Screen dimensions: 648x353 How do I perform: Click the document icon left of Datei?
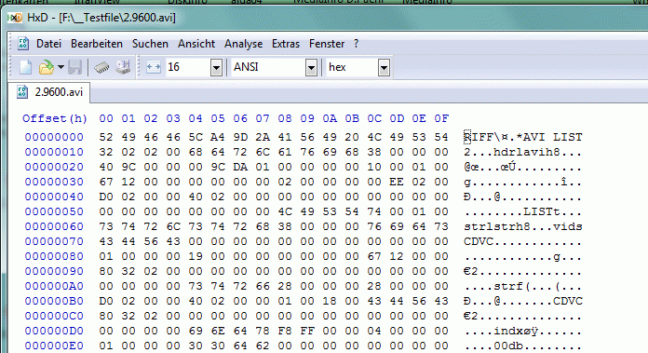[23, 44]
